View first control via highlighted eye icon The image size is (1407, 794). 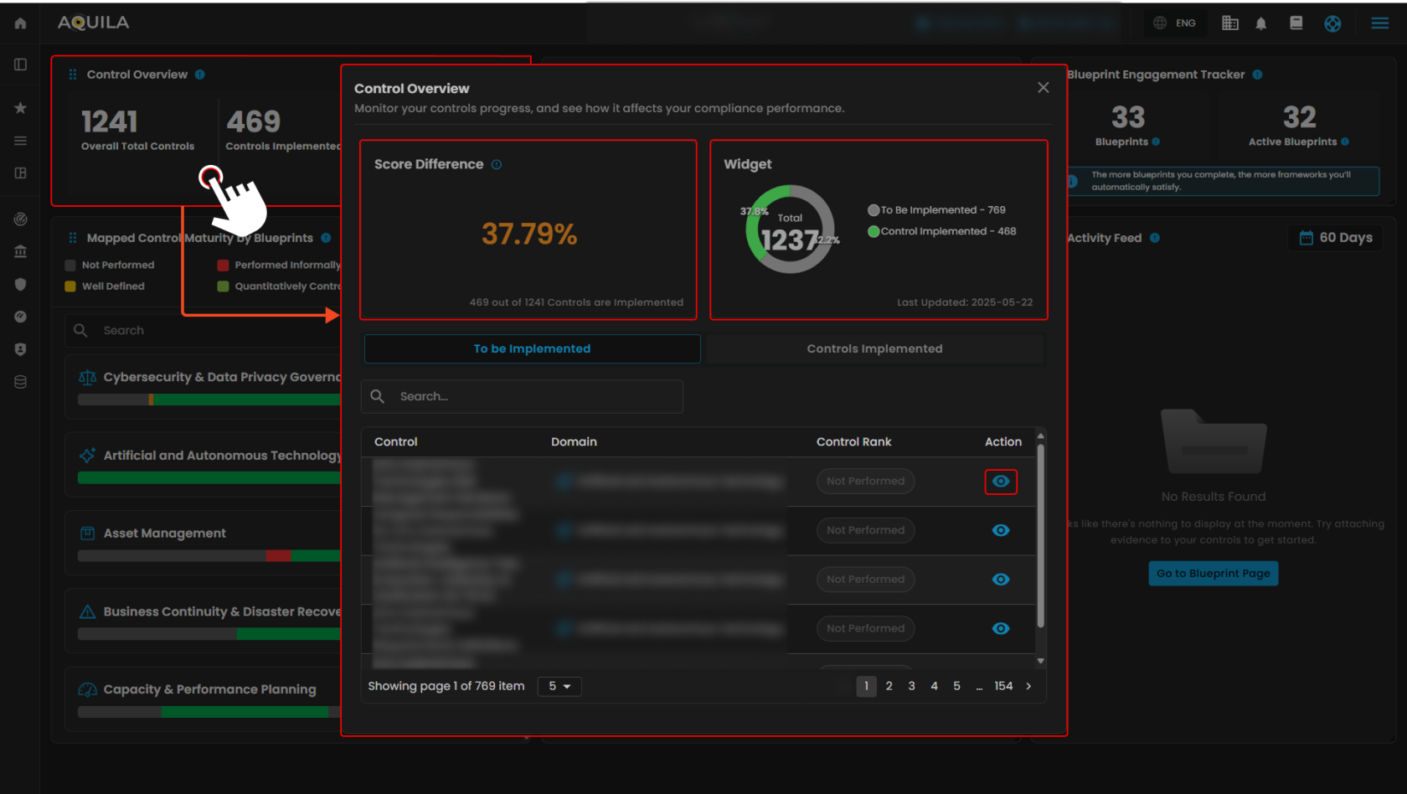1000,482
